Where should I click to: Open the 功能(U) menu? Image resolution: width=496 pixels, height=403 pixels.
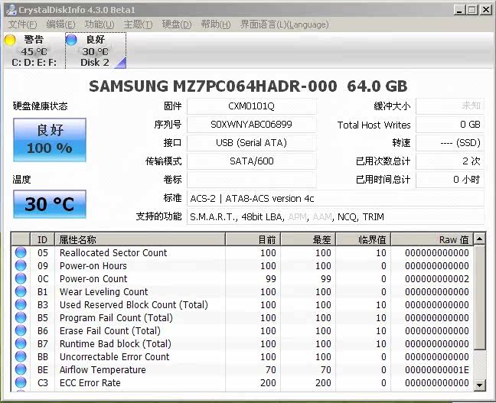(x=99, y=24)
